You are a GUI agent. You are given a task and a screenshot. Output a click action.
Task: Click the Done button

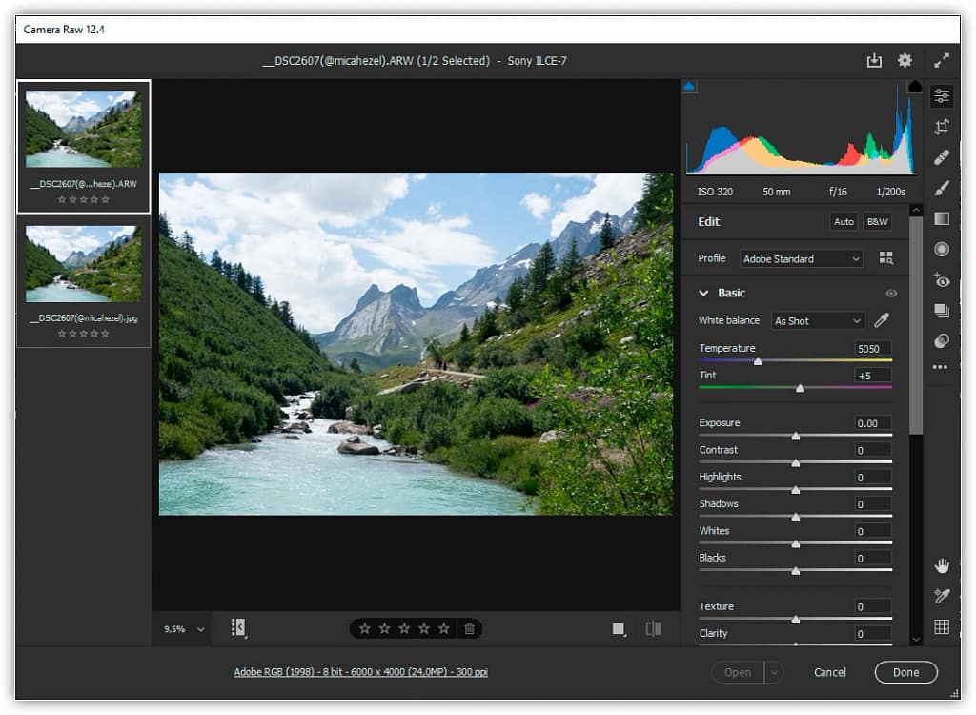[x=905, y=673]
